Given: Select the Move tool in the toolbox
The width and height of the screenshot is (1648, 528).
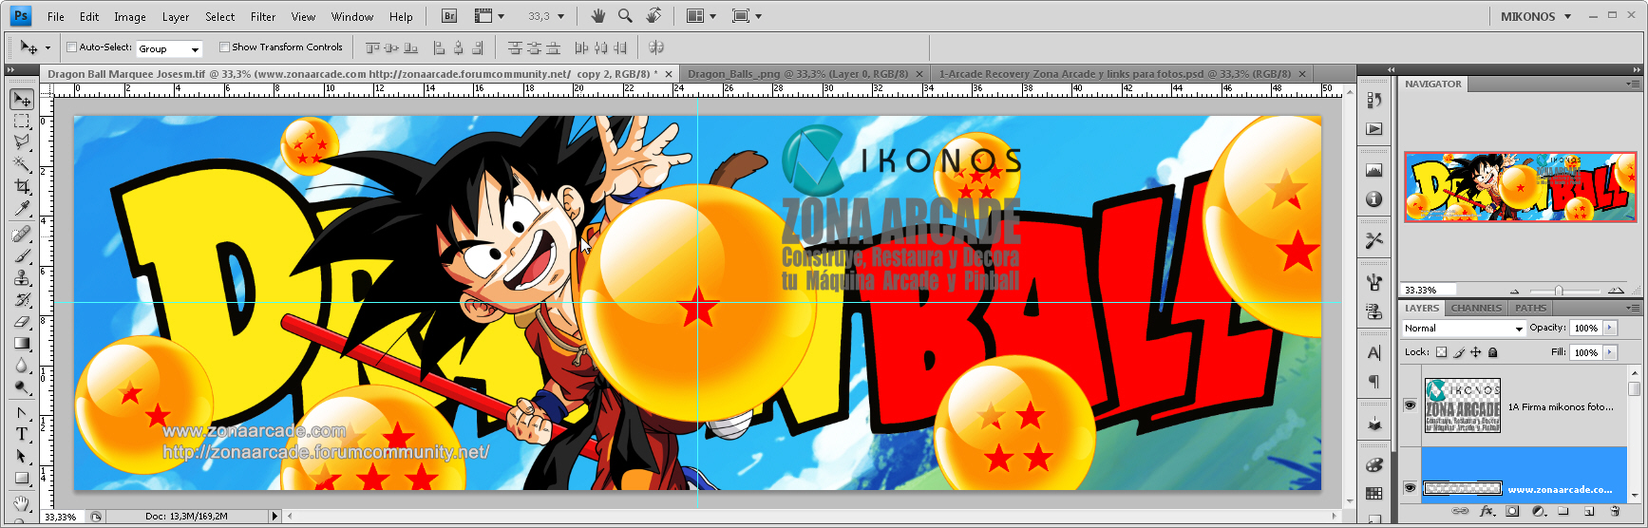Looking at the screenshot, I should (x=22, y=100).
